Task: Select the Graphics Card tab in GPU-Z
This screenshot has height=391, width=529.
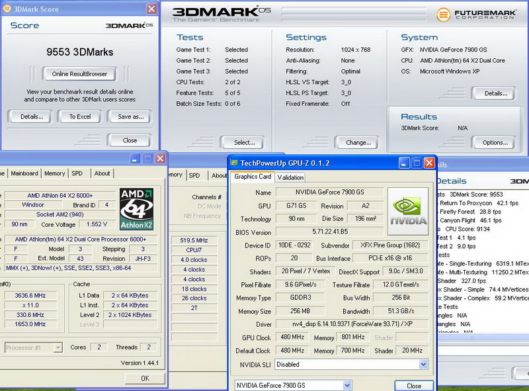Action: tap(253, 177)
